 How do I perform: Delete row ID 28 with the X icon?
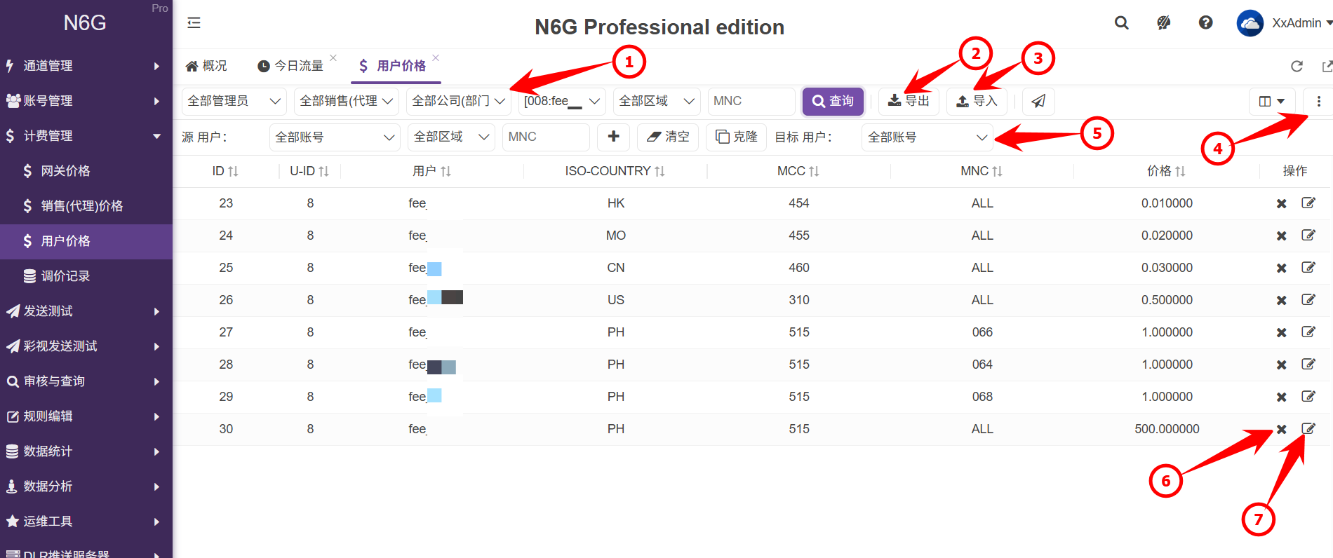click(1281, 365)
